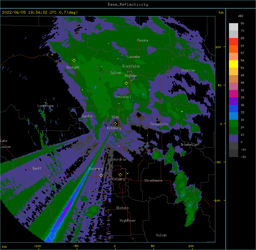Click the Ponoka city label
This screenshot has width=256, height=250.
click(143, 40)
